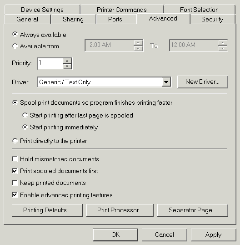Select the Available from radio option
Viewport: 240px width, 245px height.
[x=15, y=46]
